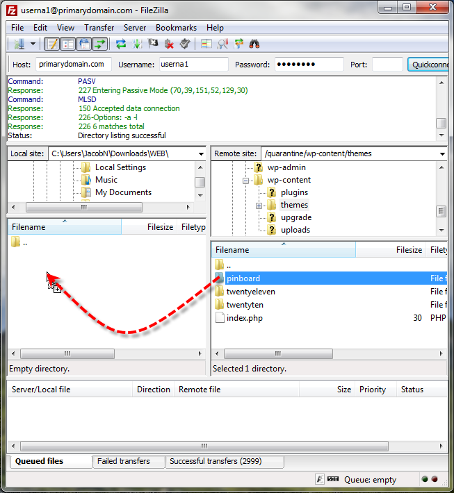Toggle the local directory tree view
The image size is (454, 493).
coord(68,44)
